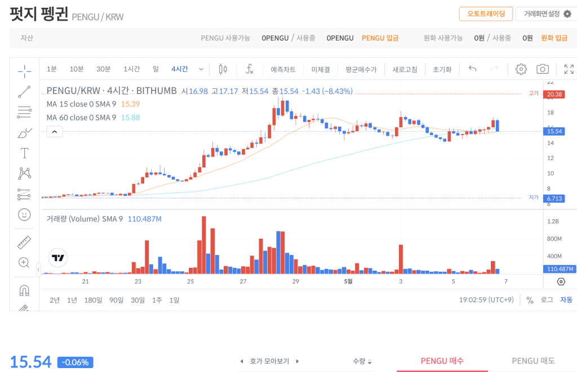577x372 pixels.
Task: Toggle the magnet snap mode
Action: point(24,291)
